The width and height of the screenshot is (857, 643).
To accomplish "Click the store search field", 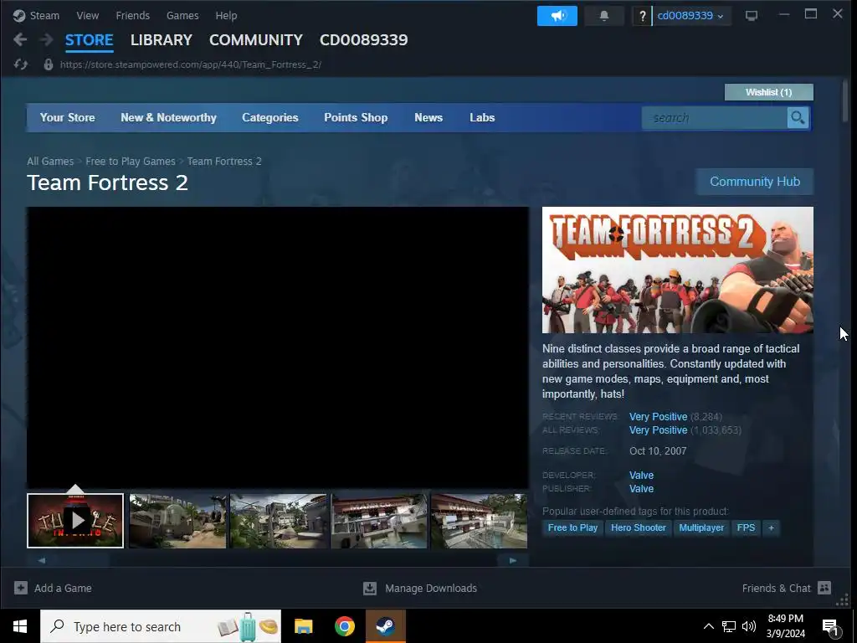I will tap(714, 117).
